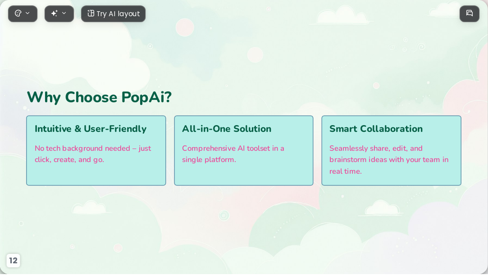Click the slide number 12 badge
The height and width of the screenshot is (275, 488).
pos(13,261)
